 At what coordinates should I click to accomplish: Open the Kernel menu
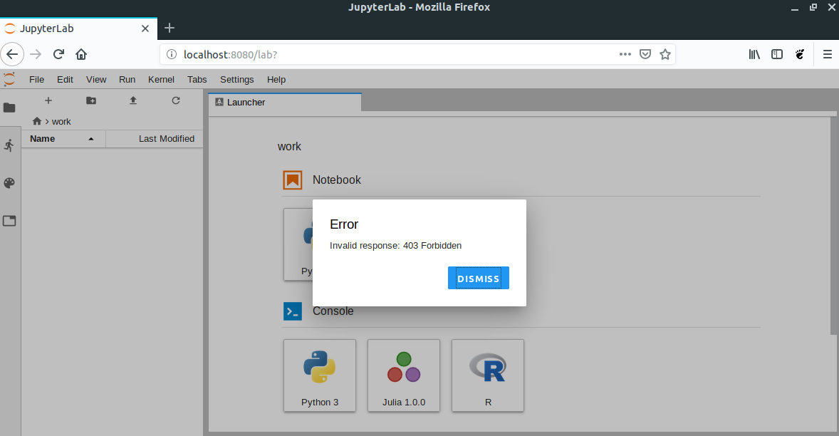click(x=161, y=80)
